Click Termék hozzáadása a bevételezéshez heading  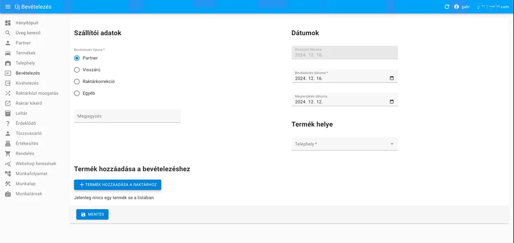click(x=132, y=169)
